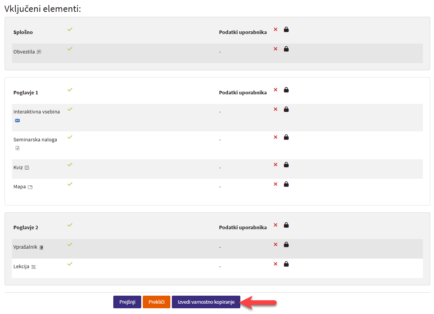Click the green checkmark next to Splošno
434x314 pixels.
70,29
